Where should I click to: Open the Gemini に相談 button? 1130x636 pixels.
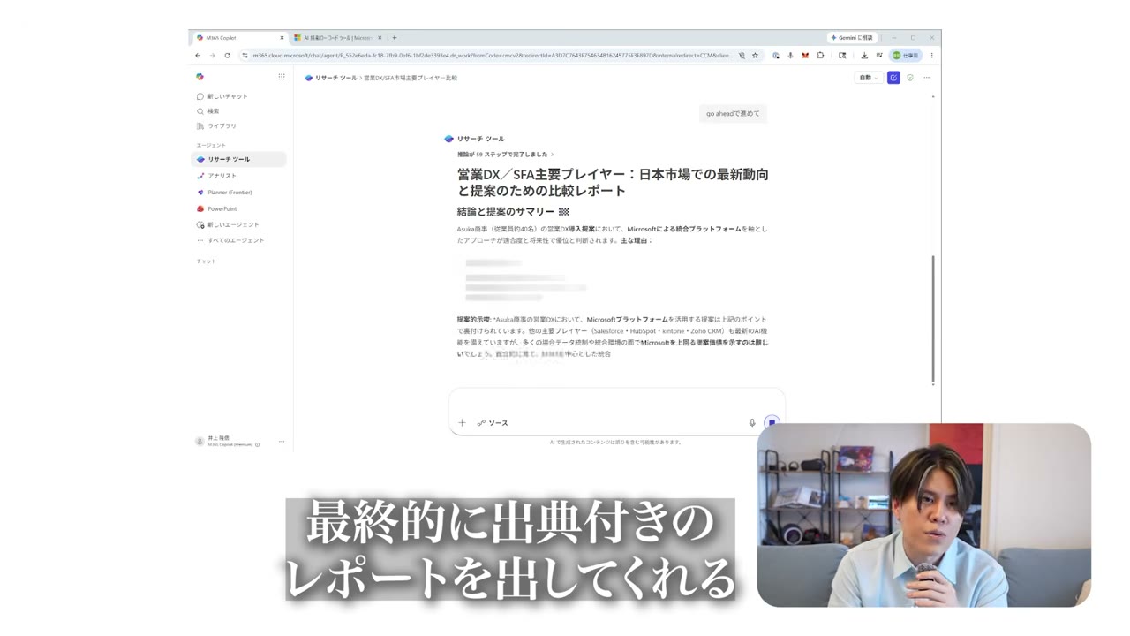point(851,38)
